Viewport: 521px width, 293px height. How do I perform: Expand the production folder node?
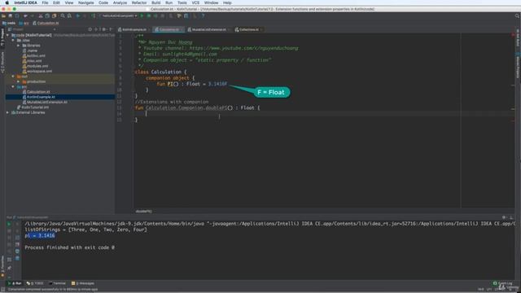(x=18, y=81)
